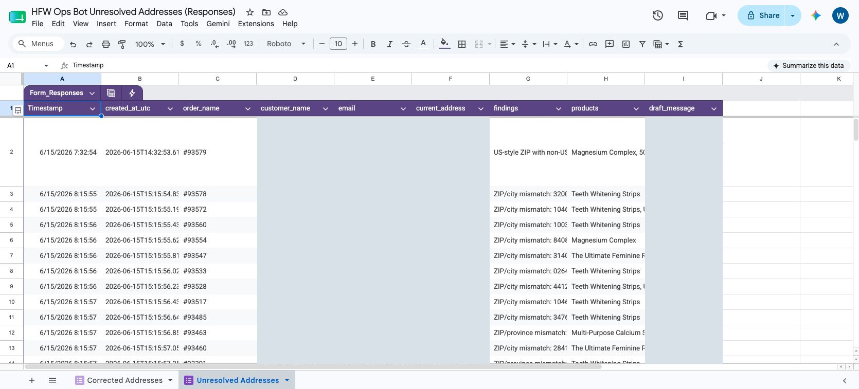This screenshot has width=859, height=389.
Task: Format as percent
Action: [199, 44]
